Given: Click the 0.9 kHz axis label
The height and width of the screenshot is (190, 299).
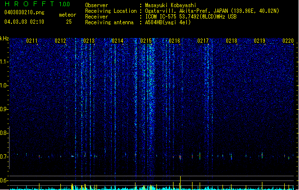Looking at the screenshot, I should 4,109.
